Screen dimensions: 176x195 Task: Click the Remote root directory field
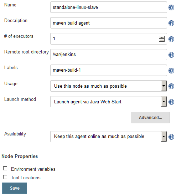click(x=109, y=55)
